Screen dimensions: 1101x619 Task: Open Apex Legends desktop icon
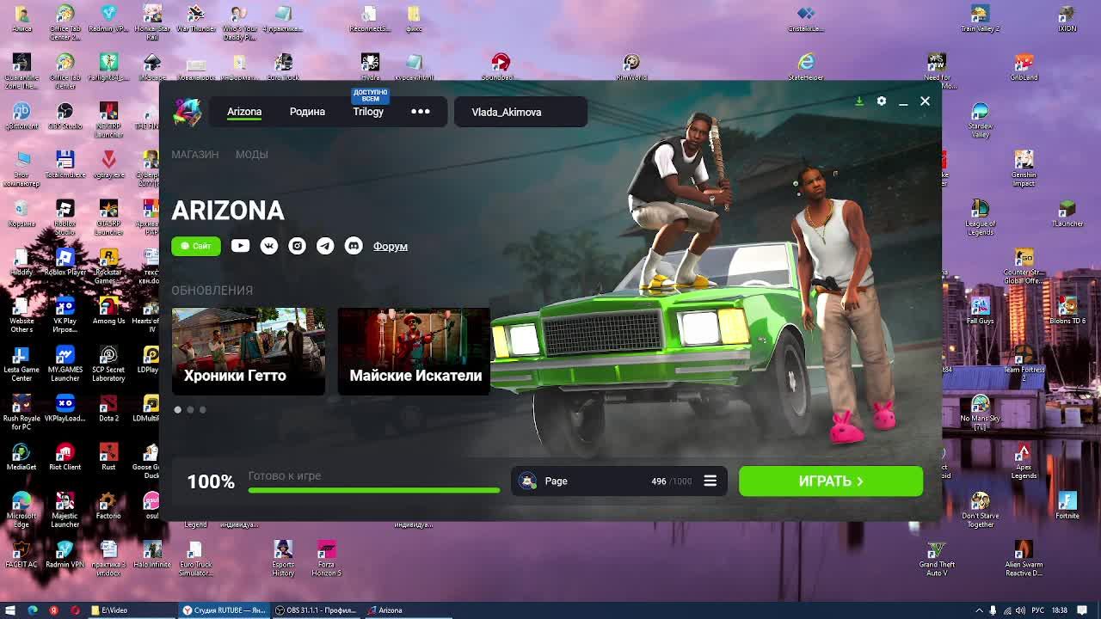[x=1024, y=462]
